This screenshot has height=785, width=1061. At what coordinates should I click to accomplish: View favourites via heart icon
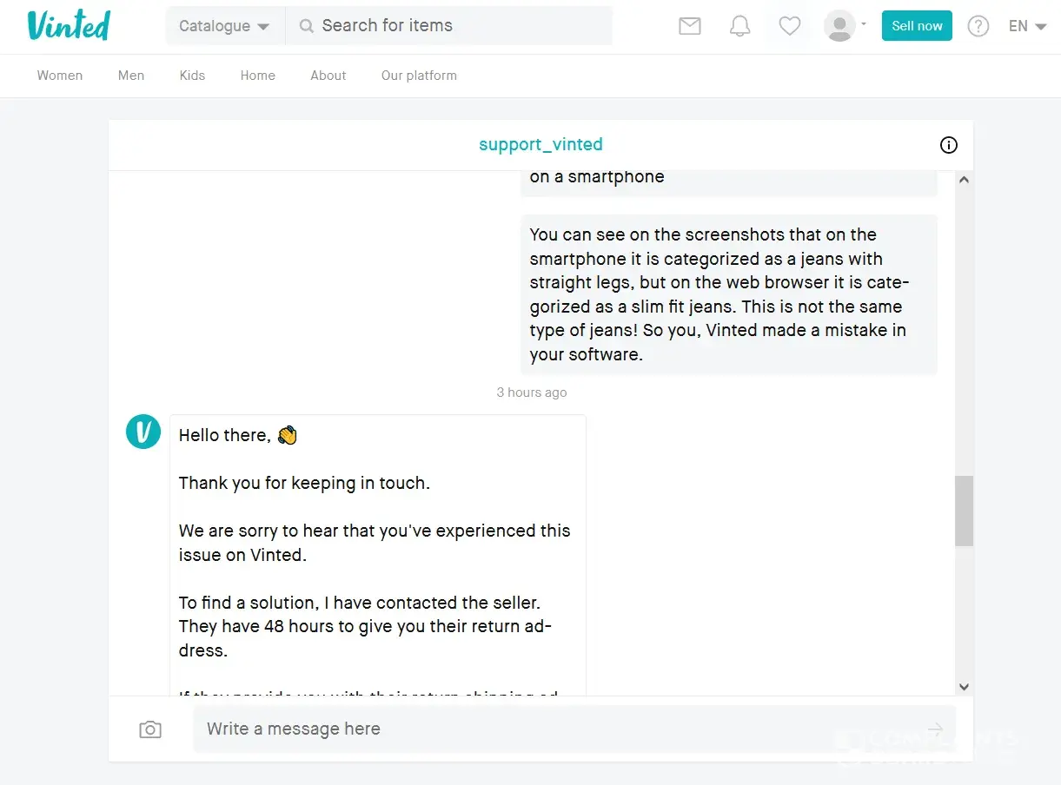pos(789,26)
